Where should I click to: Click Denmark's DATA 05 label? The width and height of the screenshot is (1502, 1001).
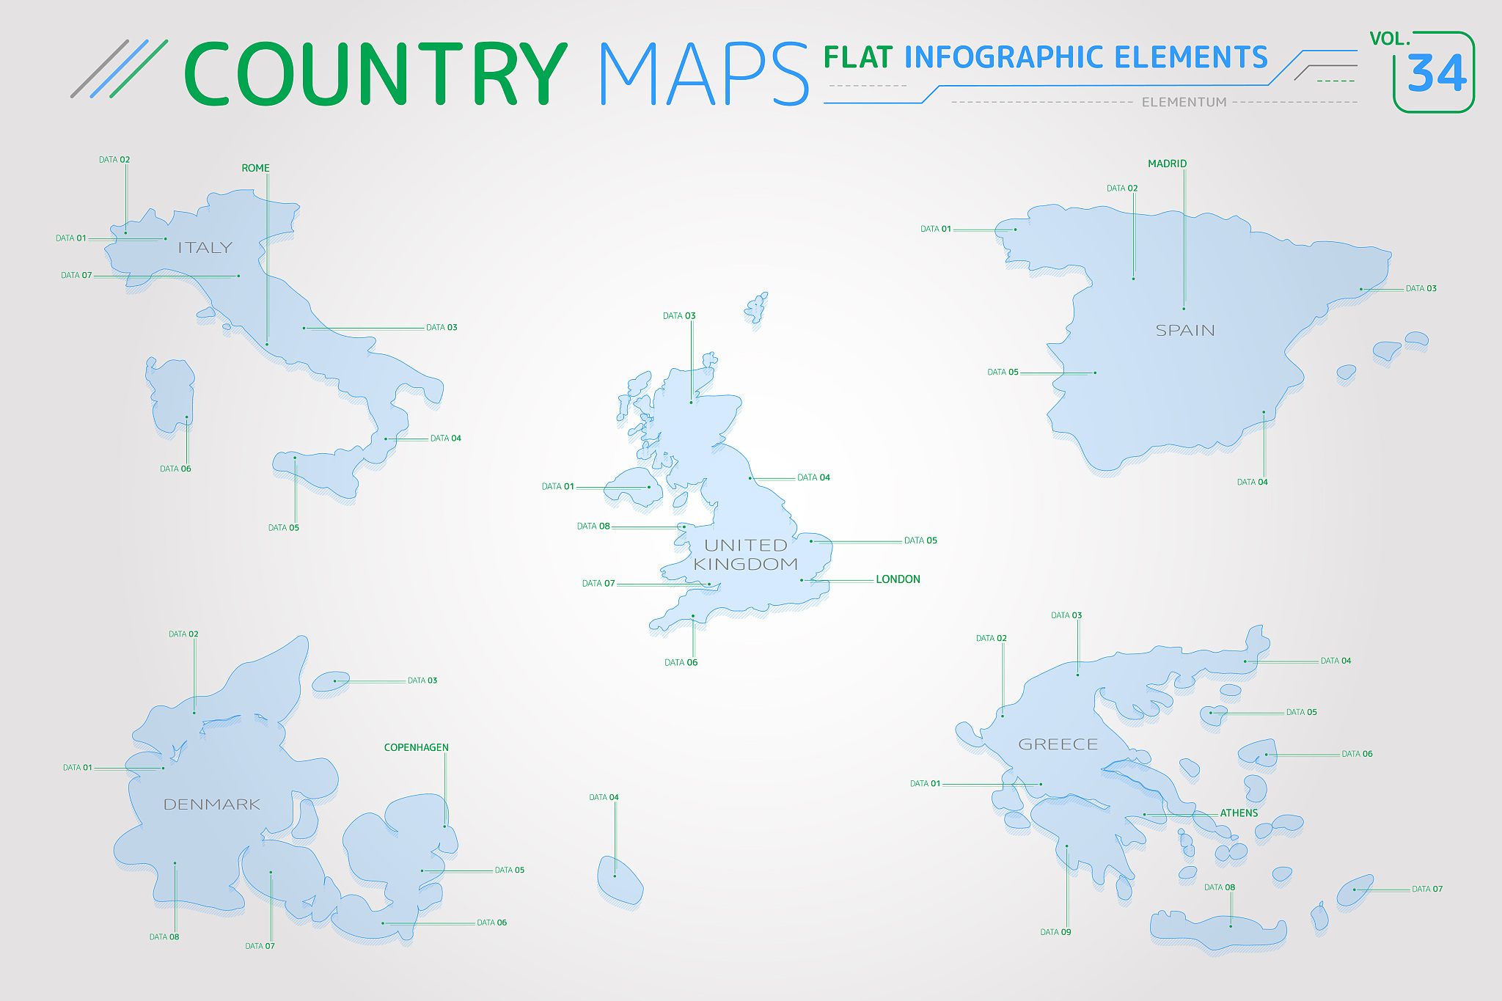(510, 870)
